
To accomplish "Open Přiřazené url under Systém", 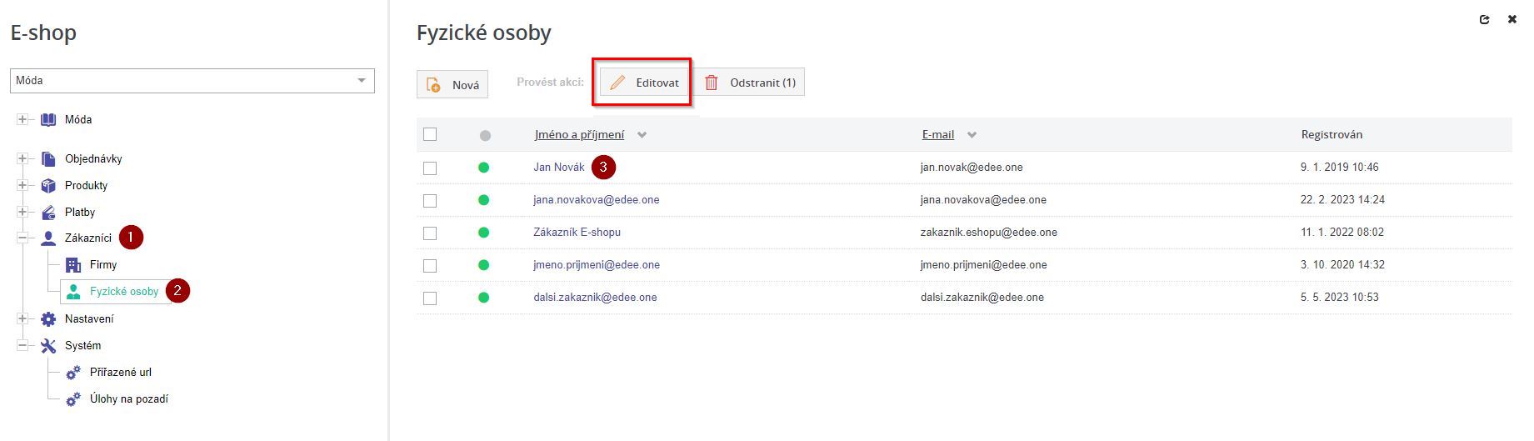I will click(120, 373).
